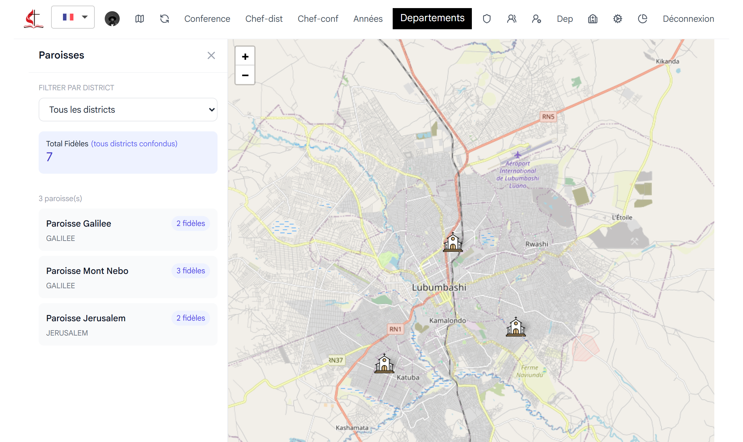Go to the Chef-dist page
Viewport: 743px width, 442px height.
tap(264, 19)
